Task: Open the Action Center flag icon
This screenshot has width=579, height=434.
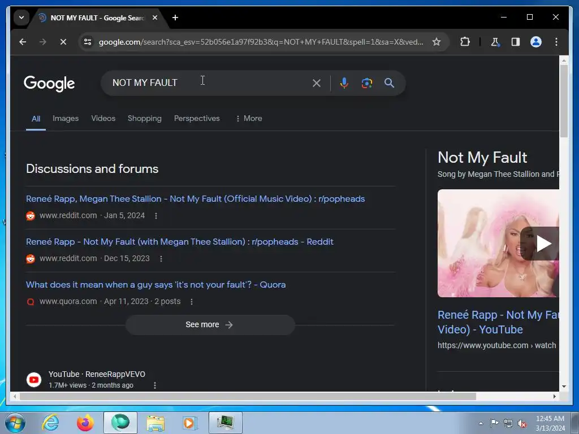Action: coord(494,423)
